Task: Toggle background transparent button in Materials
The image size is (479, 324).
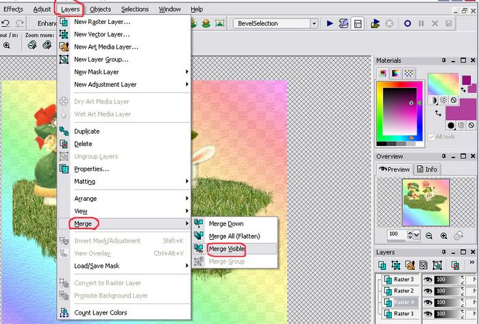Action: point(471,125)
